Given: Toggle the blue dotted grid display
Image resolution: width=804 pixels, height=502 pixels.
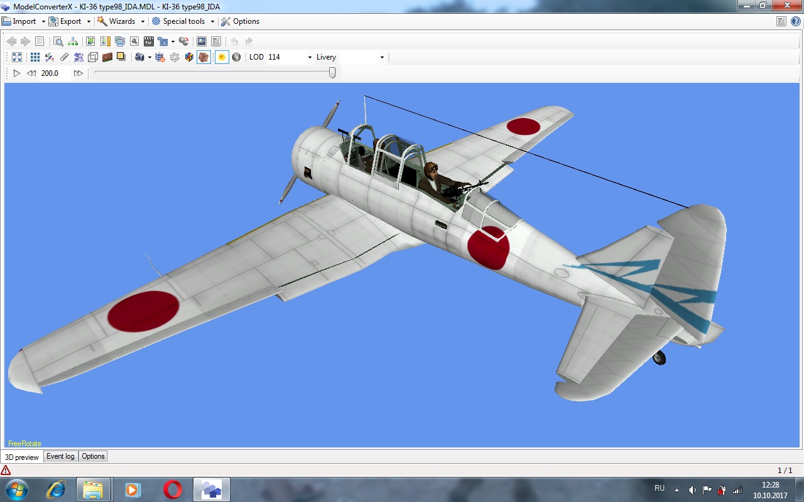Looking at the screenshot, I should [x=35, y=57].
